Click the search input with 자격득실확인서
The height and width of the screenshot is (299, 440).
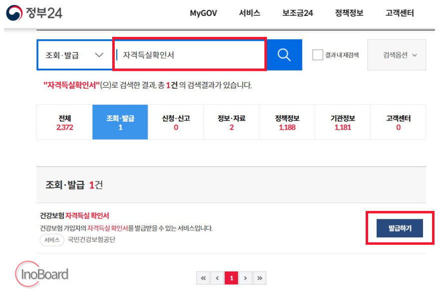[x=190, y=55]
